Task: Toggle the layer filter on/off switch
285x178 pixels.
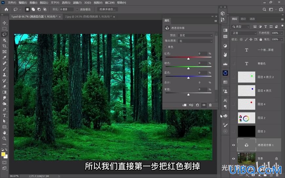Action: (x=282, y=26)
